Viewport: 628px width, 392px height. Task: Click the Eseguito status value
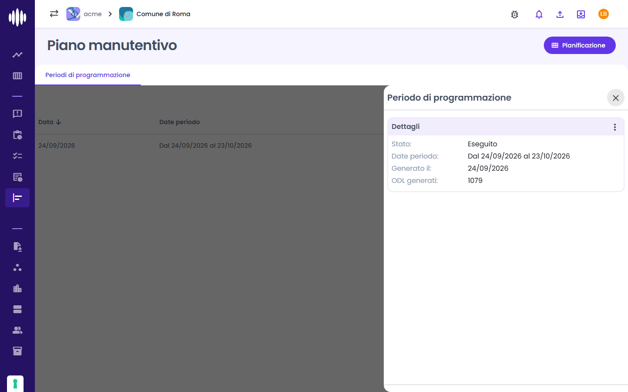(x=482, y=144)
